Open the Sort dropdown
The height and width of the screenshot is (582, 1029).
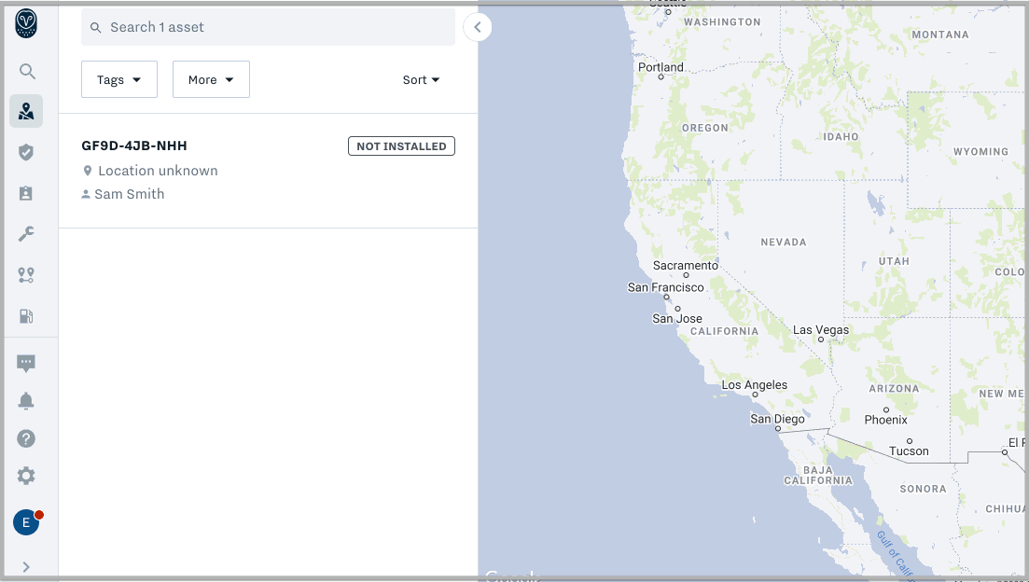[x=422, y=79]
